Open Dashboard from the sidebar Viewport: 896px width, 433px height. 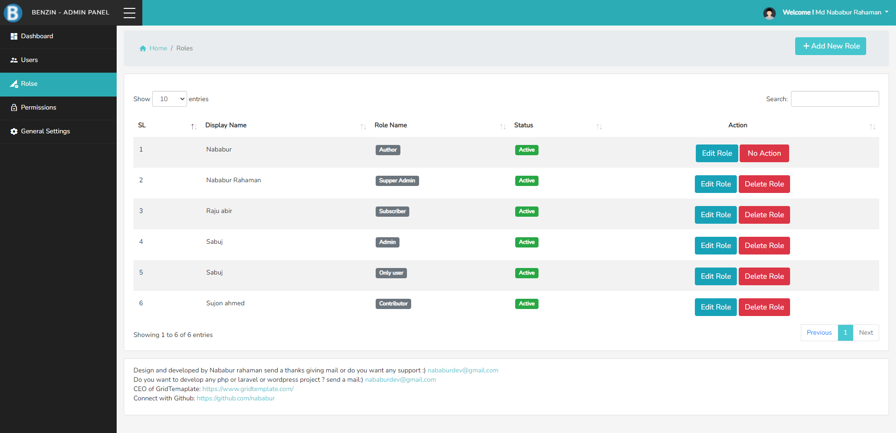point(58,36)
